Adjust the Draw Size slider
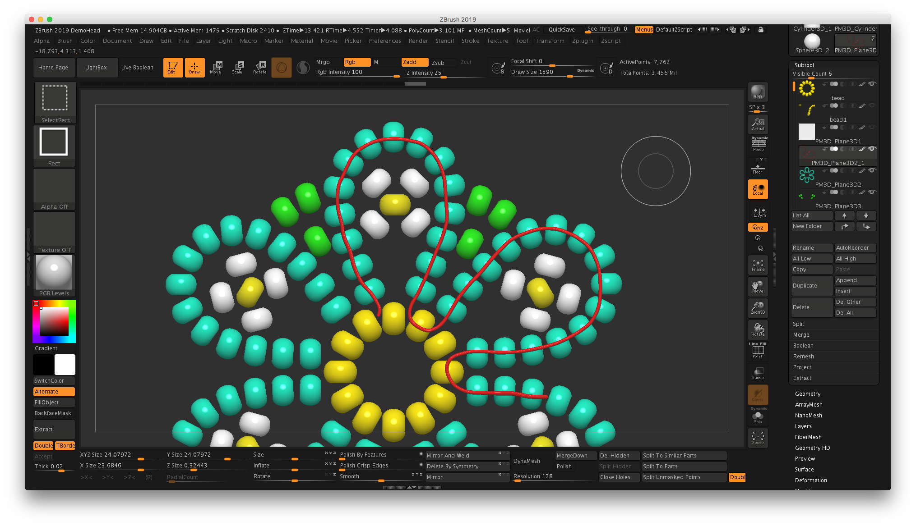Screen dimensions: 916x526 click(x=552, y=72)
